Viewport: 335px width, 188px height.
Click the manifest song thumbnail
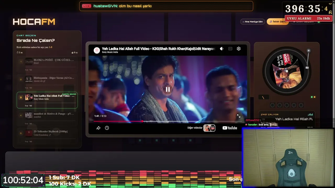tap(29, 115)
